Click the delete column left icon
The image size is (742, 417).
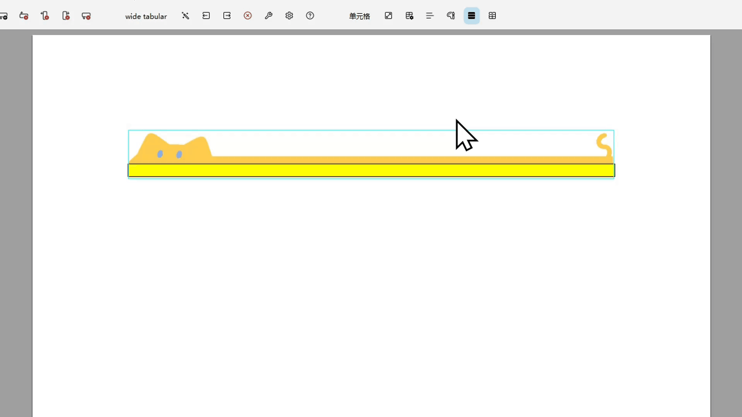(45, 16)
